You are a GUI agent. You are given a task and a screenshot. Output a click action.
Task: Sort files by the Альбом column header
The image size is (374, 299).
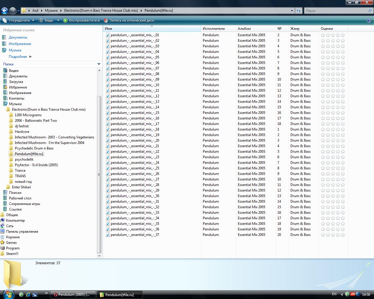coord(256,29)
